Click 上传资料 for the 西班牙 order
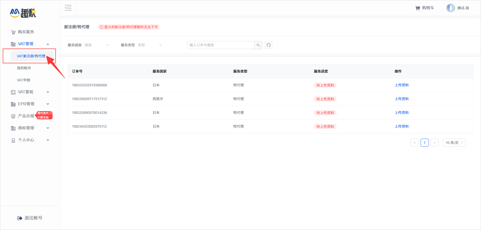 click(401, 99)
